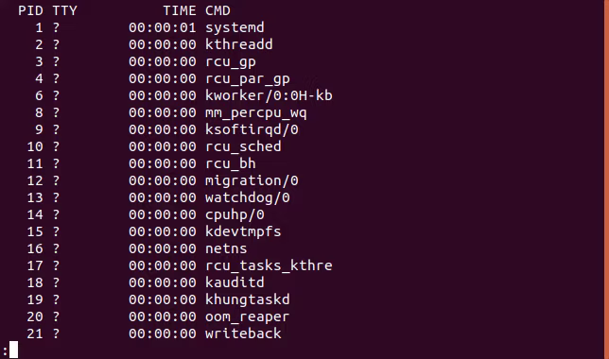This screenshot has width=609, height=359.
Task: Click the PID column header
Action: [x=30, y=10]
